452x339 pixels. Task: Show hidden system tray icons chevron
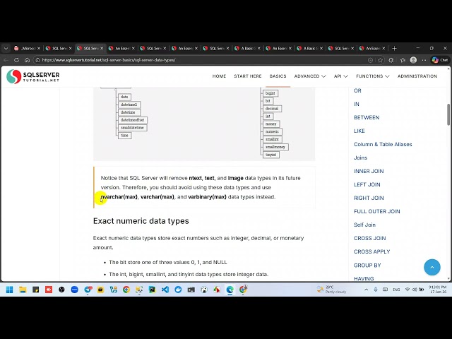(x=366, y=290)
